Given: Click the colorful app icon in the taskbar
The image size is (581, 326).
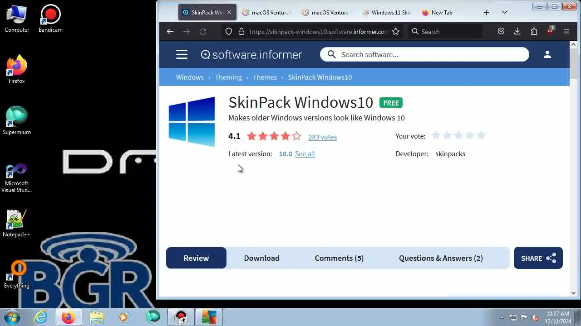Looking at the screenshot, I should tap(209, 317).
